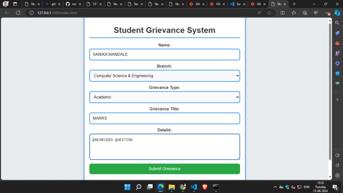Screen dimensions: 343x193
Task: Click the address bar URL
Action: 57,13
